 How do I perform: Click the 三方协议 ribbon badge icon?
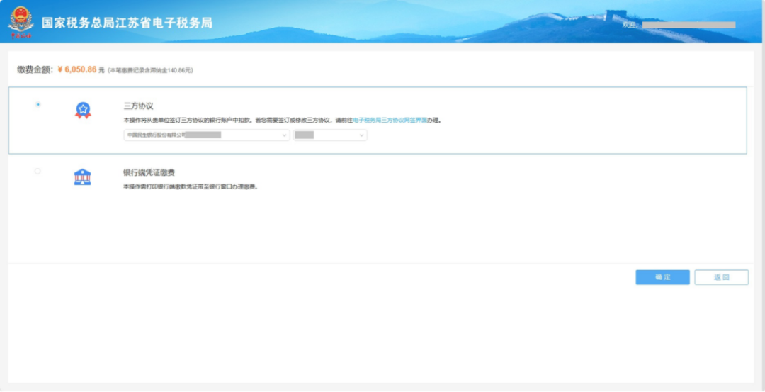pyautogui.click(x=83, y=111)
